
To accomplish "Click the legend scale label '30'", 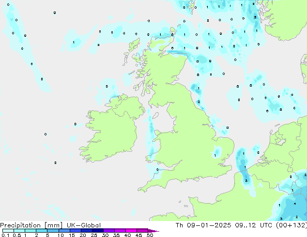I will point(105,235).
